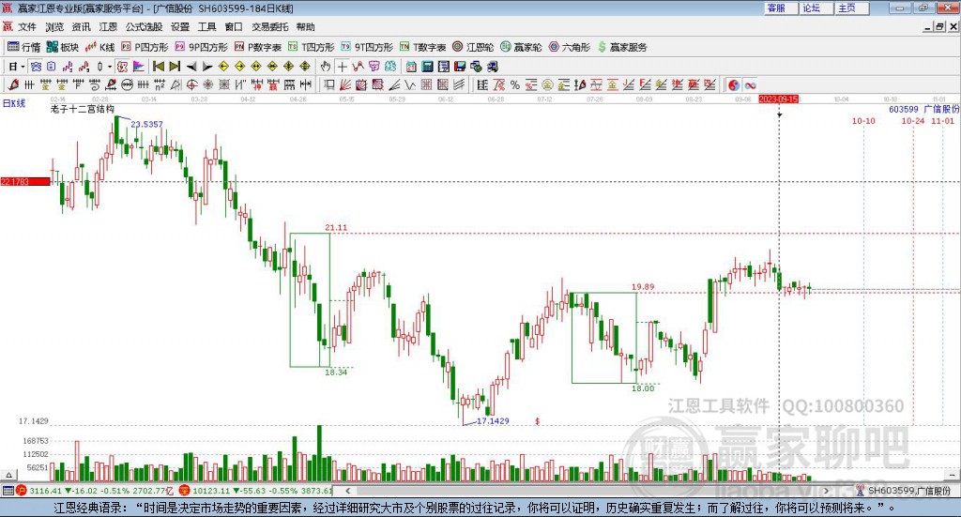
Task: Open the calendar toolbar icon
Action: [411, 67]
